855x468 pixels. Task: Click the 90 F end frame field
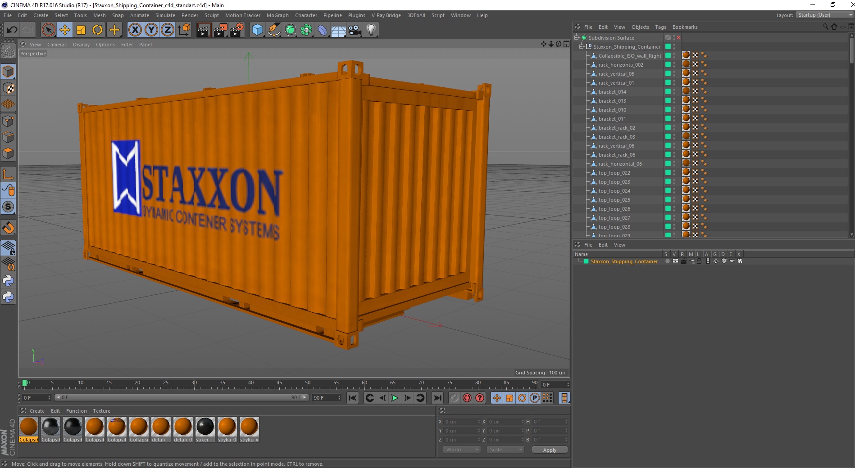(327, 398)
